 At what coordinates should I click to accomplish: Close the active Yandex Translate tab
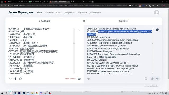pos(68,2)
